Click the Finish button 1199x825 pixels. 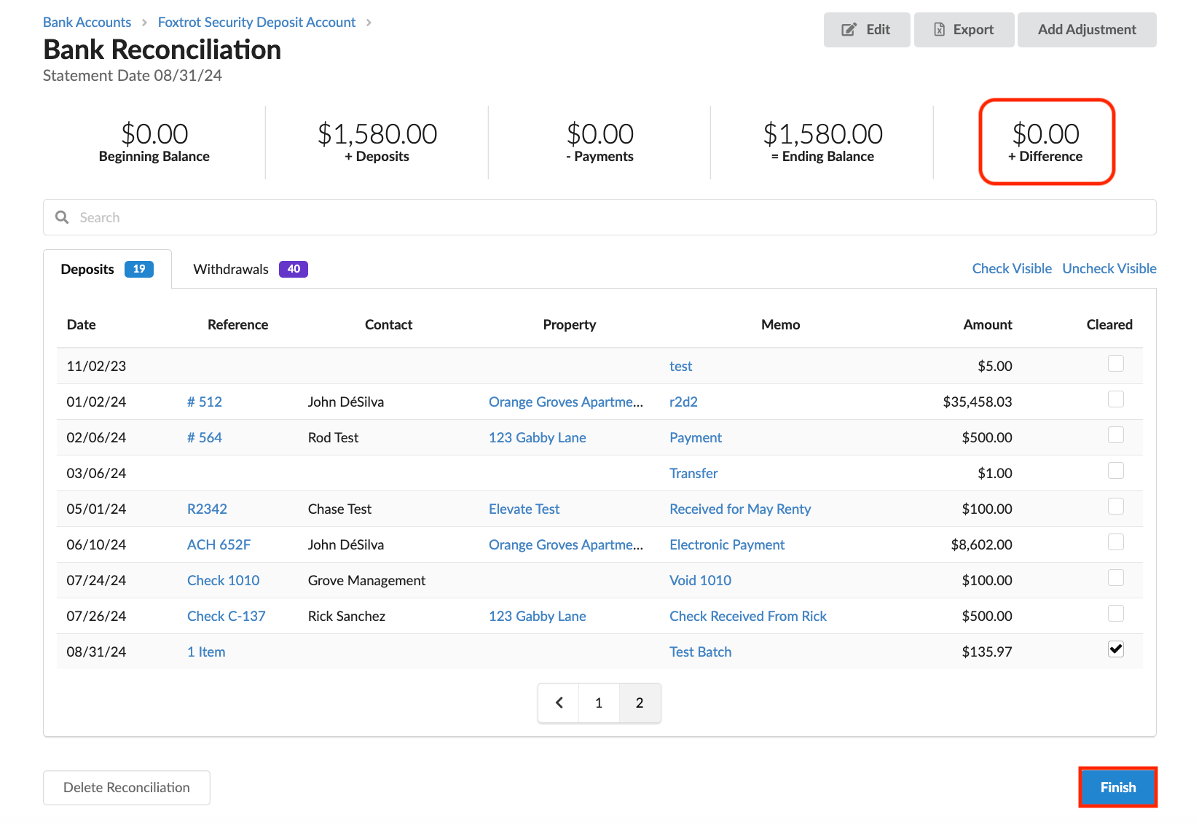[1117, 787]
